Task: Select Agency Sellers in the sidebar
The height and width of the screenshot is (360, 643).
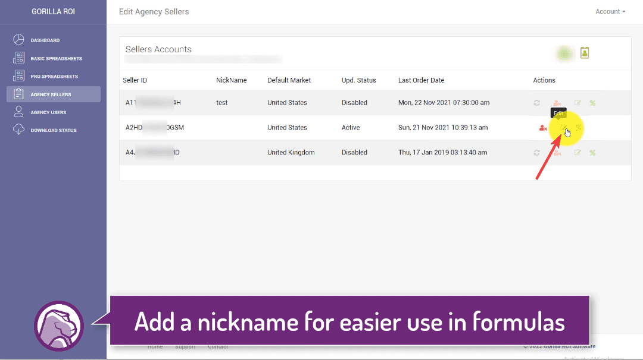Action: click(51, 94)
